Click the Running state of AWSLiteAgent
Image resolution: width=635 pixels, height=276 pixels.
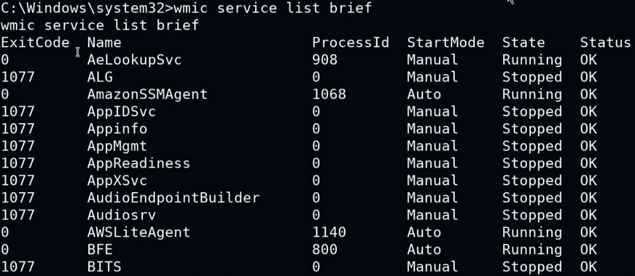tap(532, 232)
